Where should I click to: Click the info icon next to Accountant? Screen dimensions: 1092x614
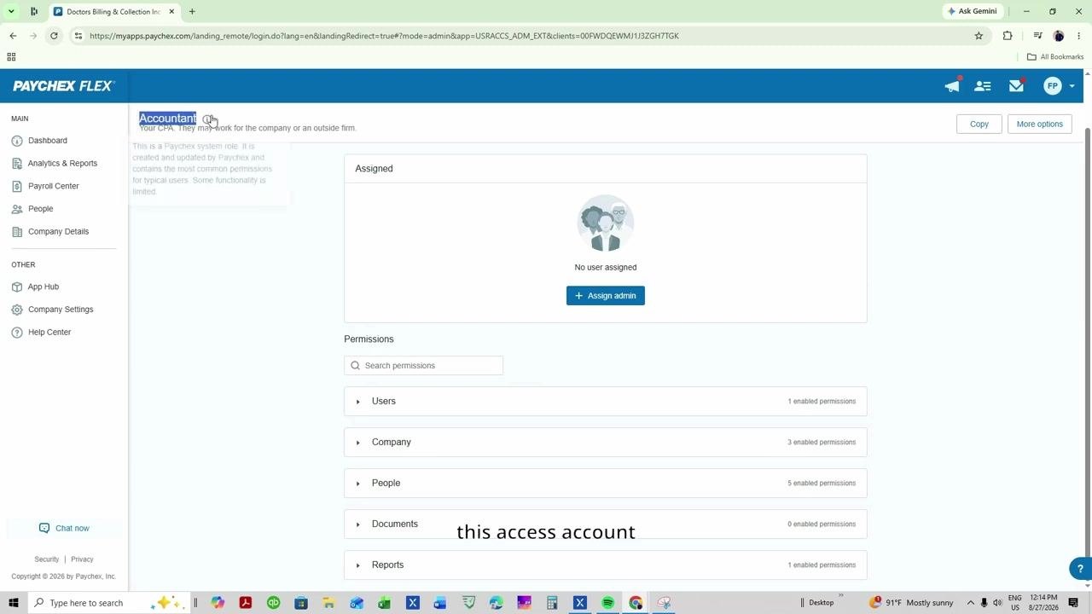[207, 119]
